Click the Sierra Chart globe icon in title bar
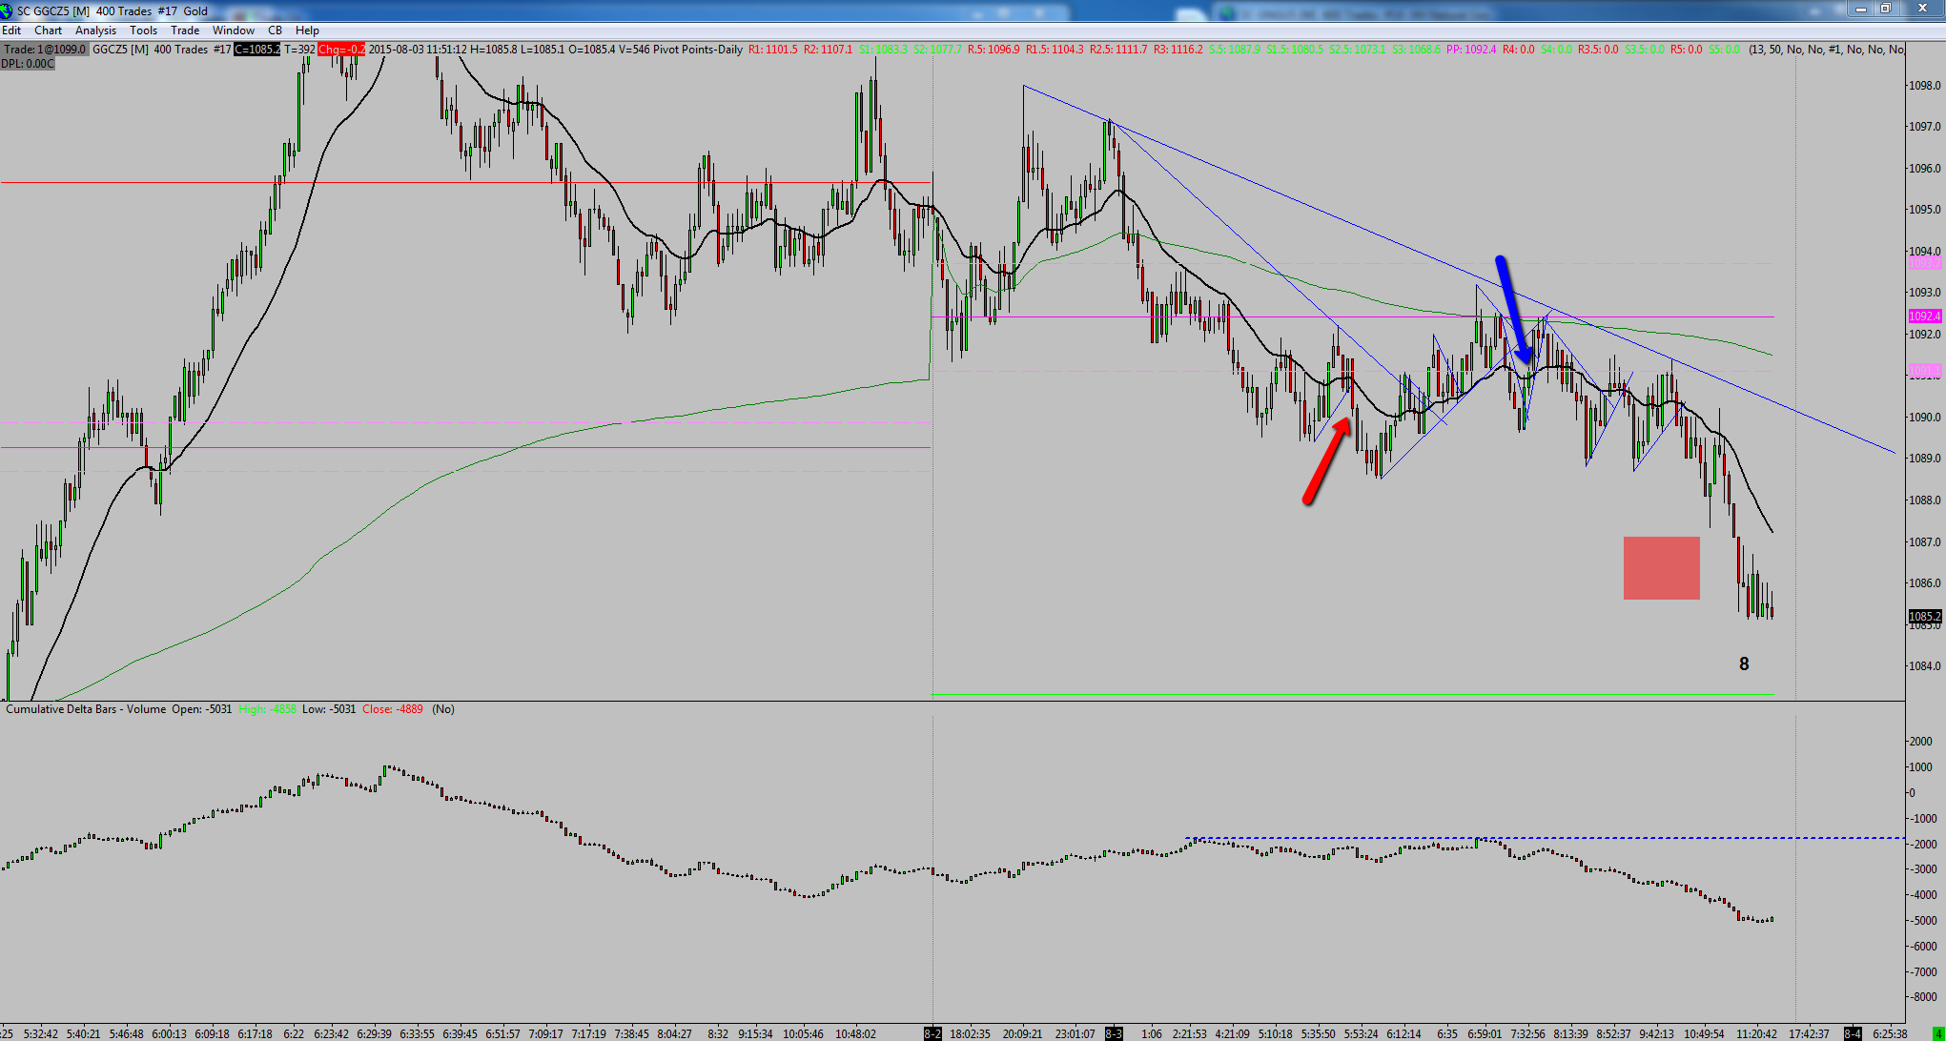The width and height of the screenshot is (1946, 1041). (7, 10)
